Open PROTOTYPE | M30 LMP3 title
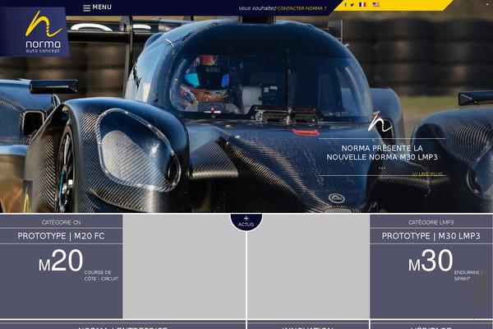This screenshot has width=493, height=329. coord(431,236)
